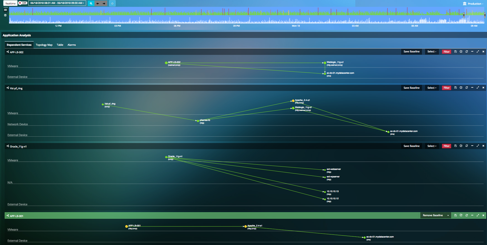
Task: Open the grid view icon beside timeline
Action: (5, 10)
